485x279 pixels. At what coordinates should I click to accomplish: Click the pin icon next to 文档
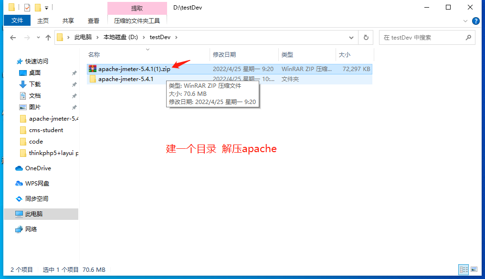coord(74,96)
